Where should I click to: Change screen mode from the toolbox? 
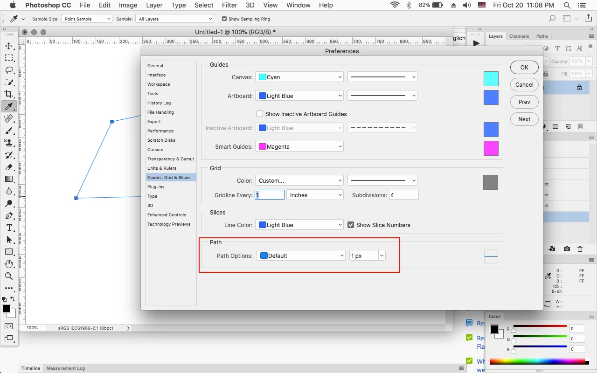tap(9, 338)
